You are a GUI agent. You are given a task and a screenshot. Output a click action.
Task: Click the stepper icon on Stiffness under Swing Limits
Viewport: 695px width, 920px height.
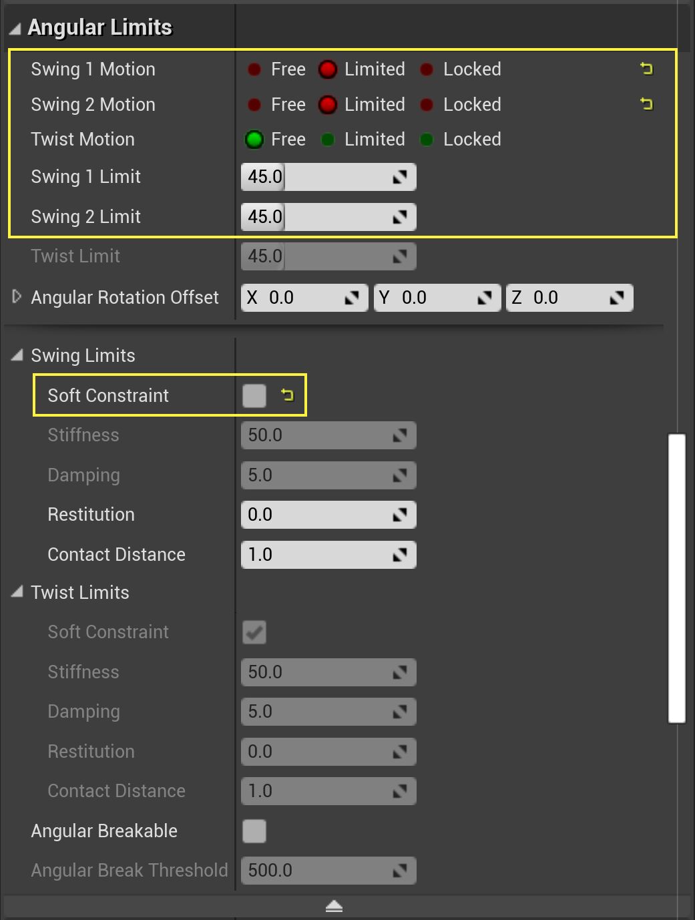coord(399,435)
